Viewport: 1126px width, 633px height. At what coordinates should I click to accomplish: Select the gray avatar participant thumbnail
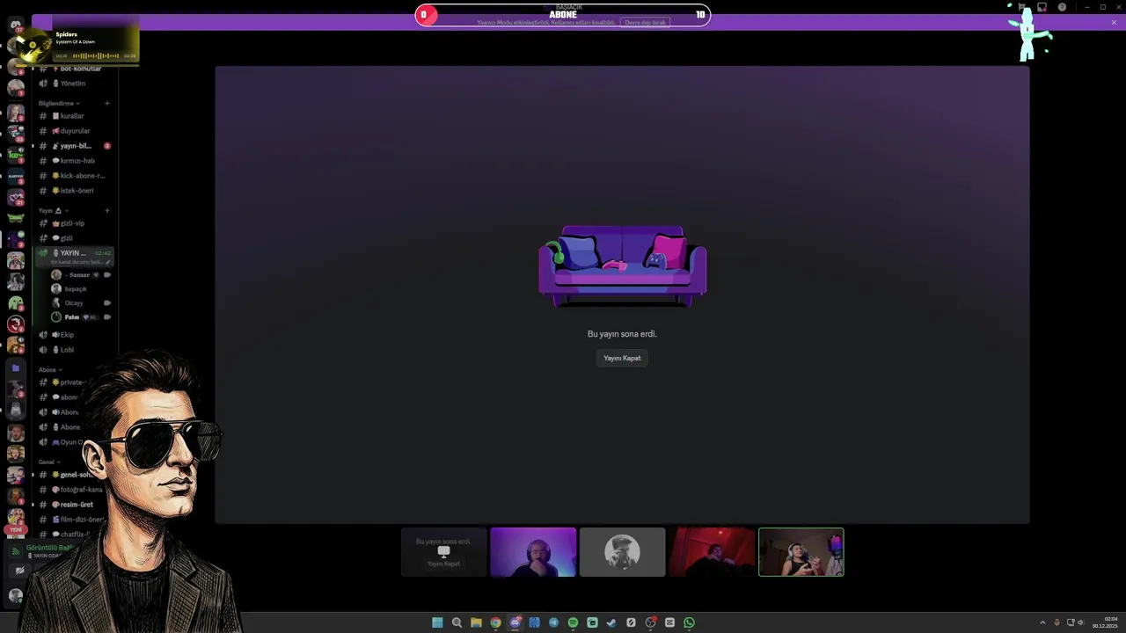pos(622,552)
